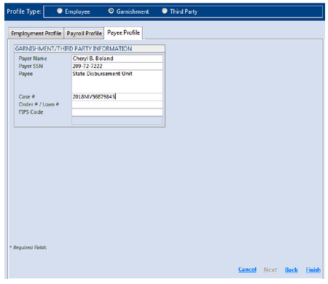Click the Case # label

(27, 97)
